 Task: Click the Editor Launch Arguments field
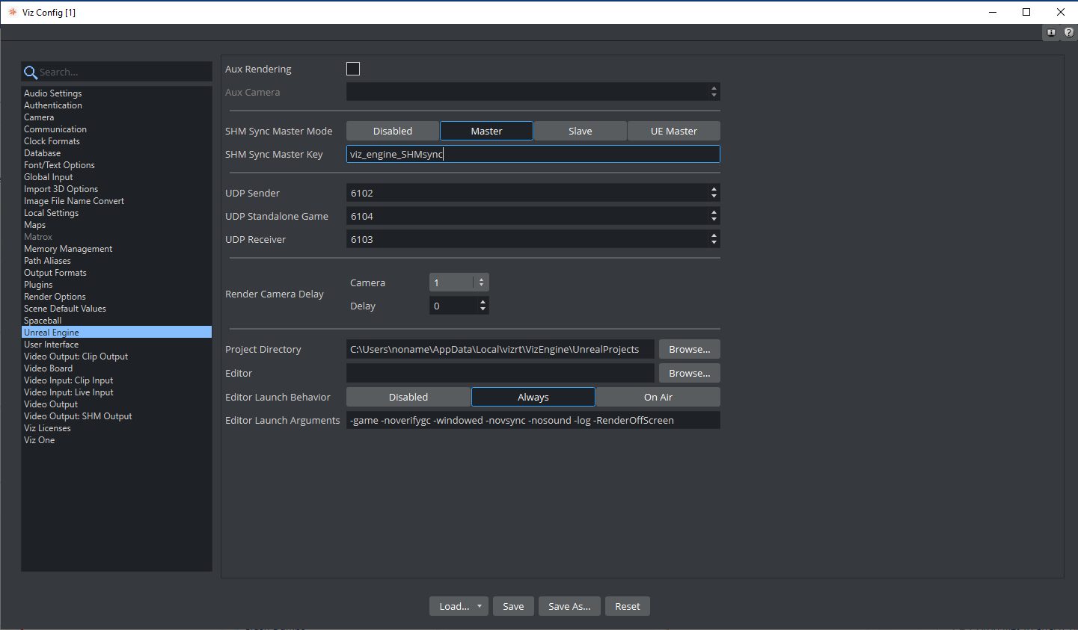[533, 420]
